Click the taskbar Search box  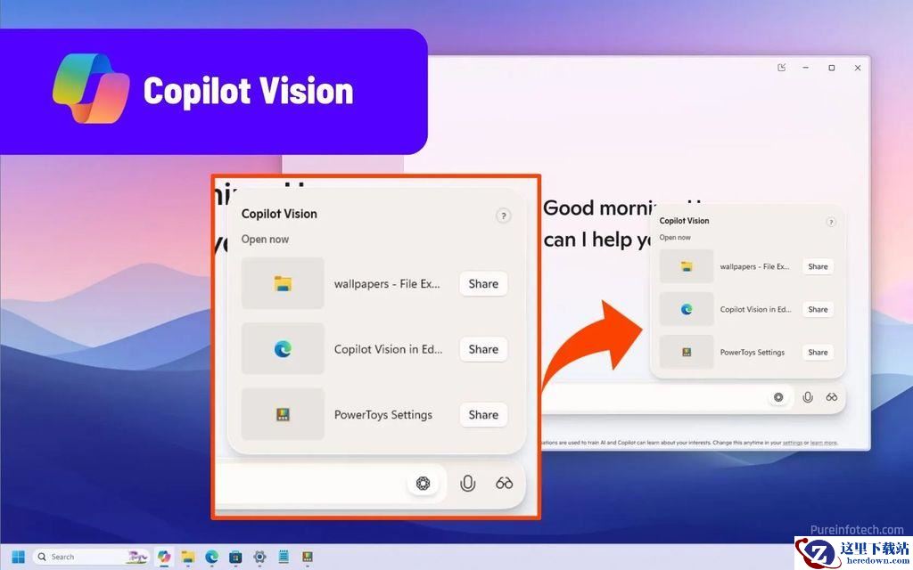point(91,557)
